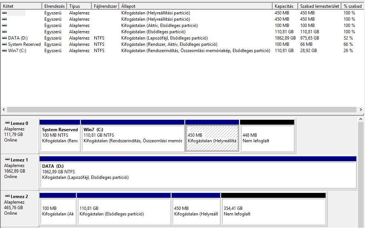365x228 pixels.
Task: Click the Lemez 0 disk icon
Action: click(x=7, y=123)
